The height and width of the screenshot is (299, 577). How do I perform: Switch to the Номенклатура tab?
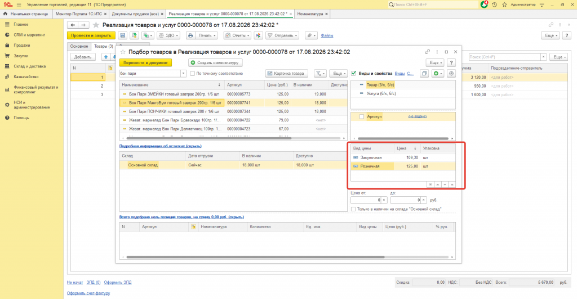point(310,14)
